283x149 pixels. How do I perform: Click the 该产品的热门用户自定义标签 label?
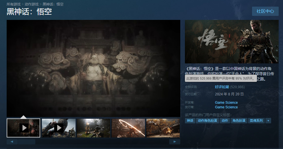(x=208, y=115)
